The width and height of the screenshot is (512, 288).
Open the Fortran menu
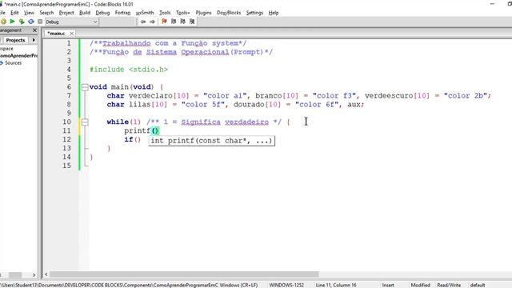click(122, 13)
